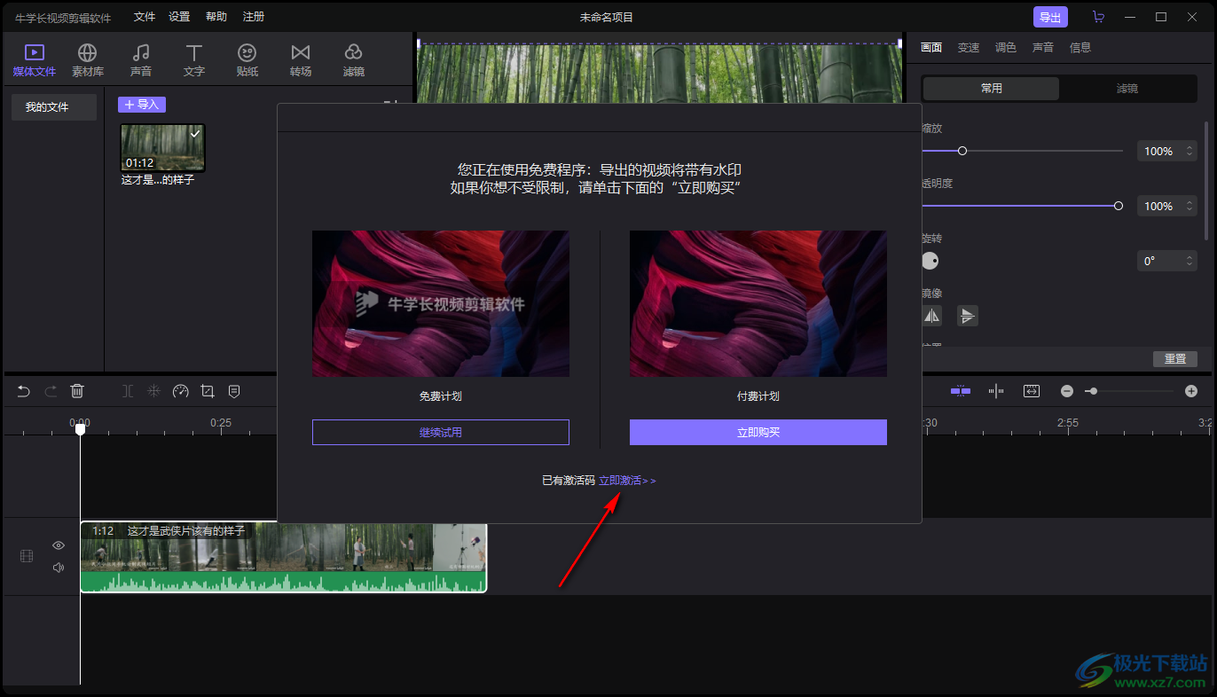
Task: Click the video track film icon
Action: pos(27,556)
